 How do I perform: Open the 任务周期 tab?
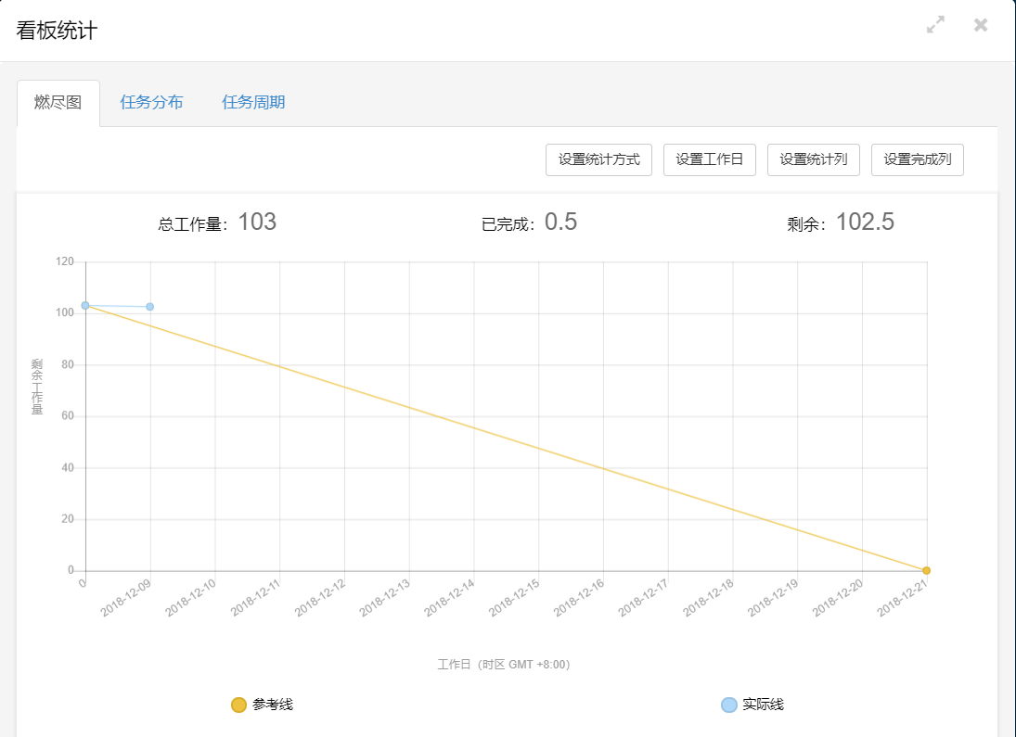point(253,102)
